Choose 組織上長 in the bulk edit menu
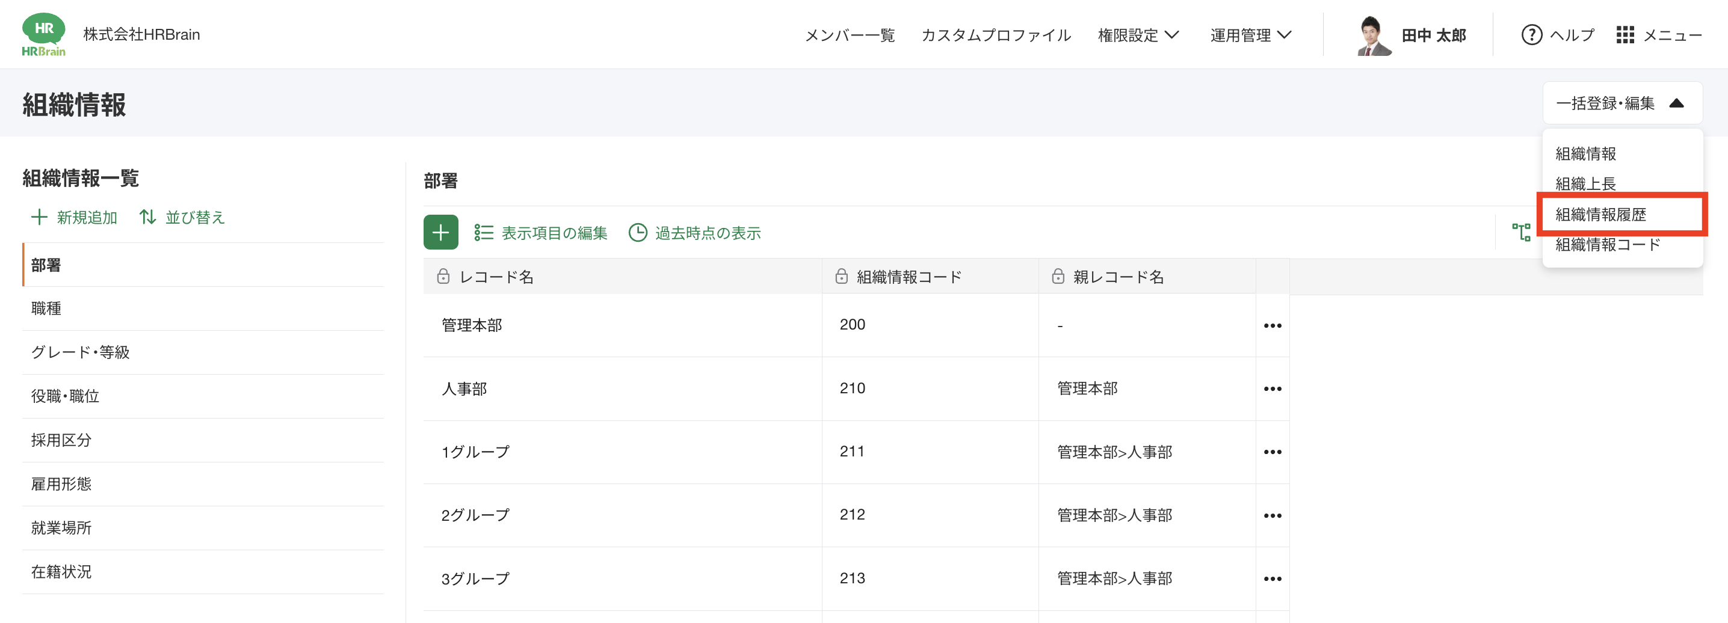The height and width of the screenshot is (623, 1728). click(x=1585, y=184)
